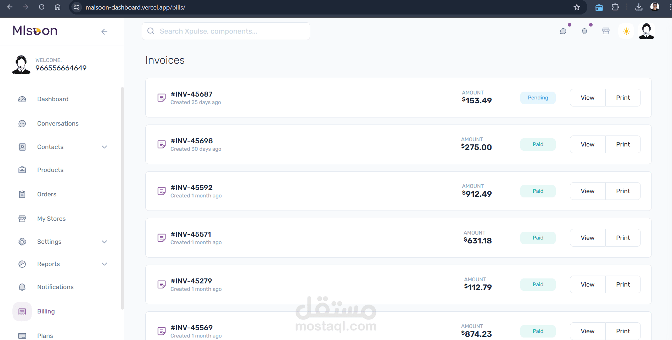
Task: View invoice #INV-45698
Action: click(588, 144)
